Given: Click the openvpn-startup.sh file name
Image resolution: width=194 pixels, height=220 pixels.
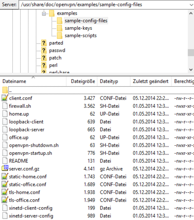Looking at the screenshot, I should pos(30,153).
